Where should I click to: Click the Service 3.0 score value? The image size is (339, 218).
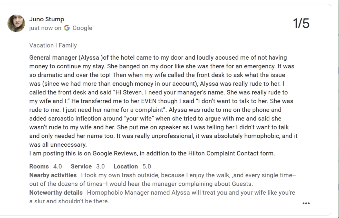tap(100, 166)
